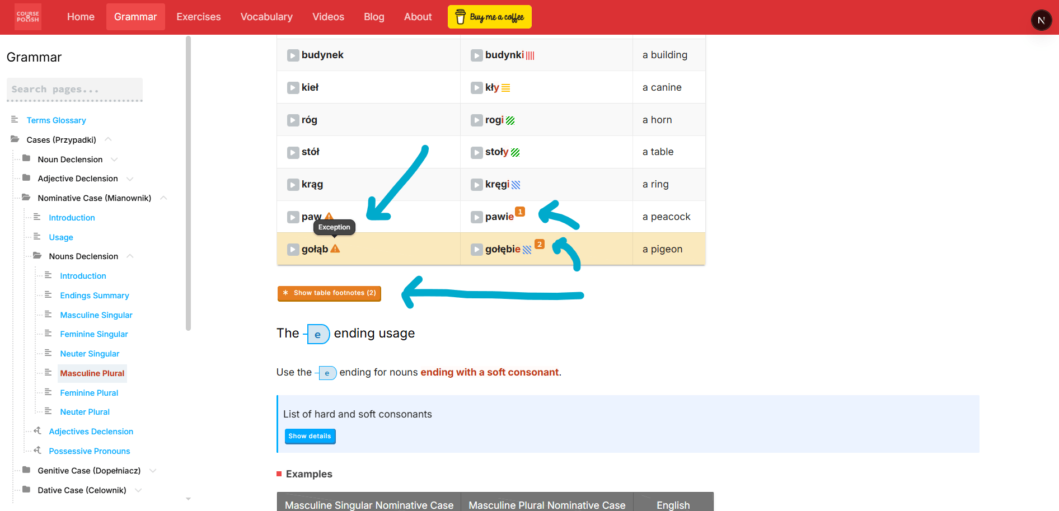Image resolution: width=1059 pixels, height=511 pixels.
Task: Open the user avatar in top right
Action: pos(1041,20)
